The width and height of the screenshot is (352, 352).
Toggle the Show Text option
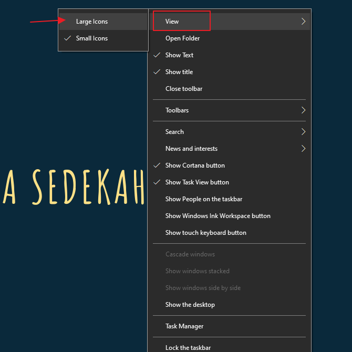[x=179, y=55]
